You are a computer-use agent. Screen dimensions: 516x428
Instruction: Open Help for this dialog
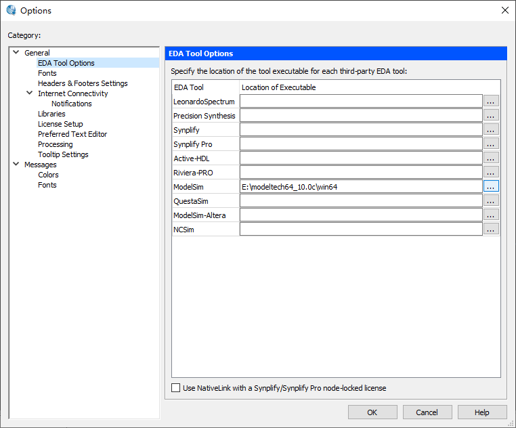(482, 412)
